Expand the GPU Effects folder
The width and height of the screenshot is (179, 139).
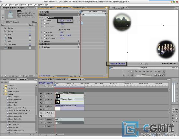(x=3, y=88)
